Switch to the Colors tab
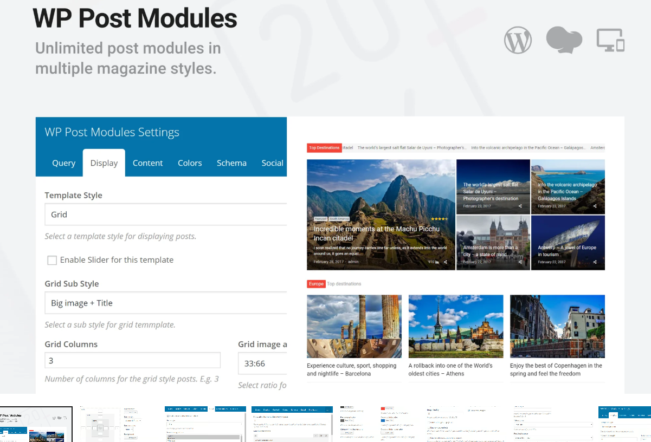This screenshot has height=442, width=651. click(x=190, y=163)
